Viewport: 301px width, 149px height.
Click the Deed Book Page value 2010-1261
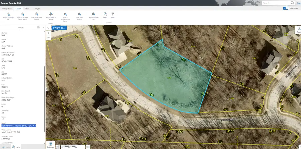tap(6, 100)
